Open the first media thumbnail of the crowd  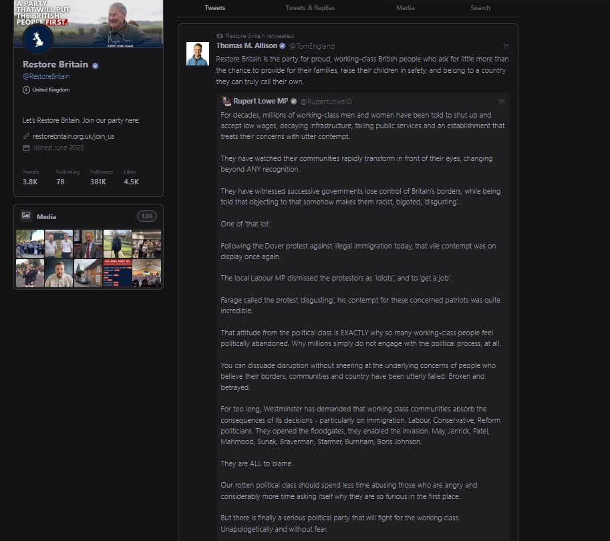30,244
